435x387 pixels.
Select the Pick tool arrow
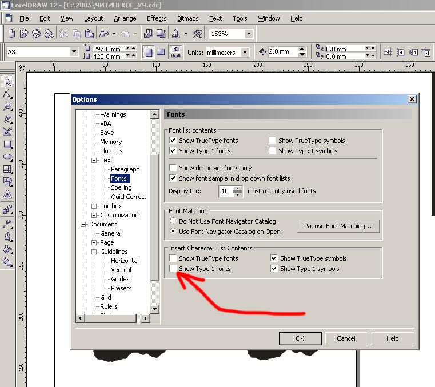pos(7,82)
